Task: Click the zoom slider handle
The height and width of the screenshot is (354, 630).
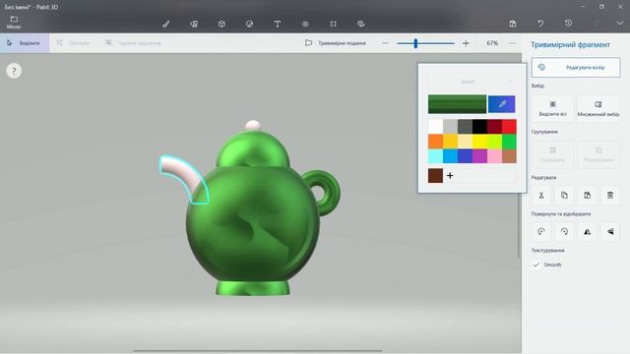Action: tap(415, 43)
